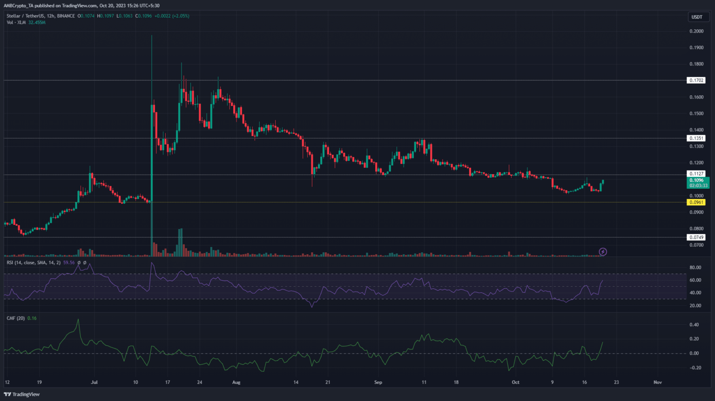This screenshot has width=715, height=401.
Task: Click the 0.1127 horizontal line price label
Action: click(696, 174)
